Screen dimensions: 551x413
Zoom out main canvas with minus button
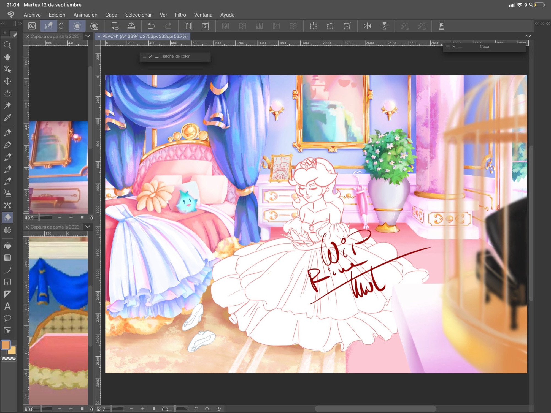pyautogui.click(x=131, y=409)
